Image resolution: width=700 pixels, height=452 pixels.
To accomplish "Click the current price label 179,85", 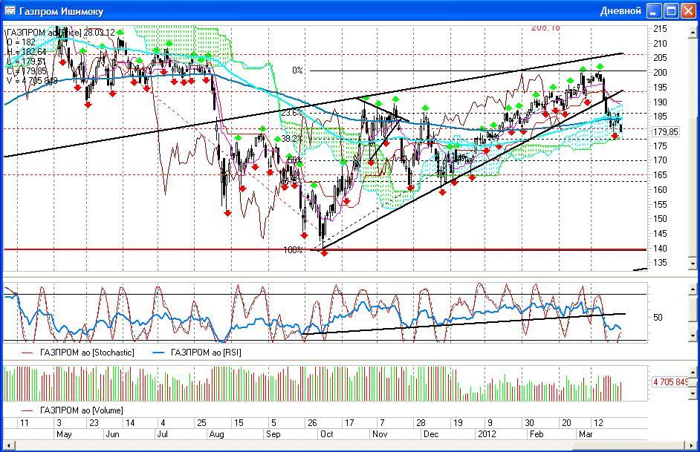I will click(665, 132).
